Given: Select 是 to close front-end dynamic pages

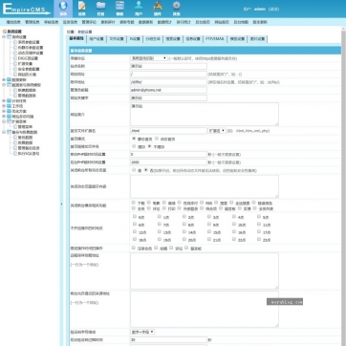Looking at the screenshot, I should (134, 170).
